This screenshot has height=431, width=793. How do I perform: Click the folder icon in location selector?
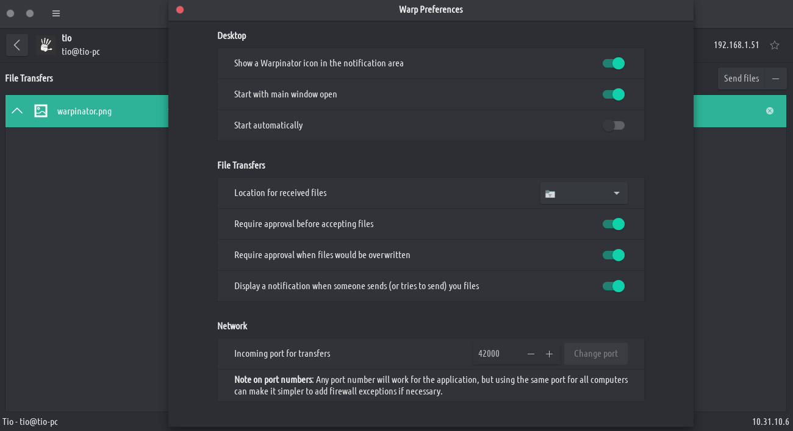point(550,194)
